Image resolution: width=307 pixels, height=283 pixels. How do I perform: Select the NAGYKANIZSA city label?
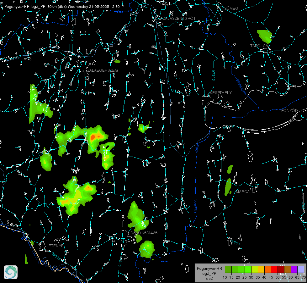click(144, 232)
